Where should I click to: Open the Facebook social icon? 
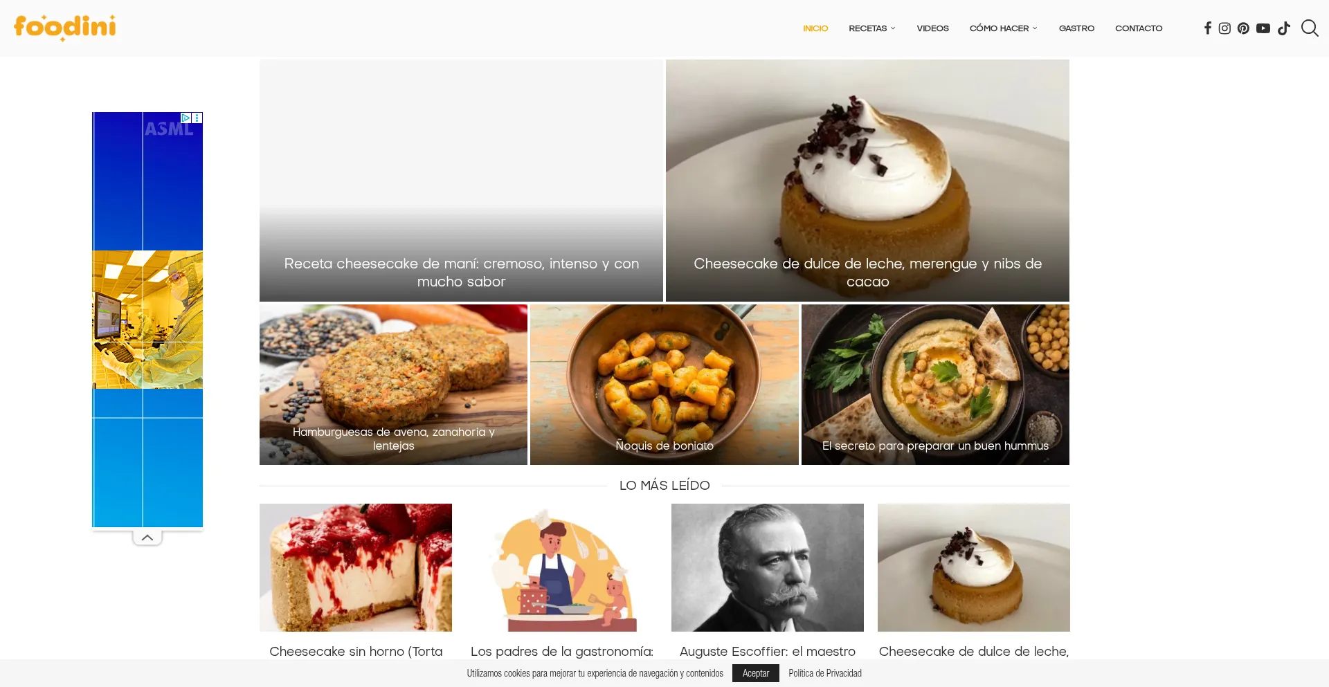(x=1207, y=28)
